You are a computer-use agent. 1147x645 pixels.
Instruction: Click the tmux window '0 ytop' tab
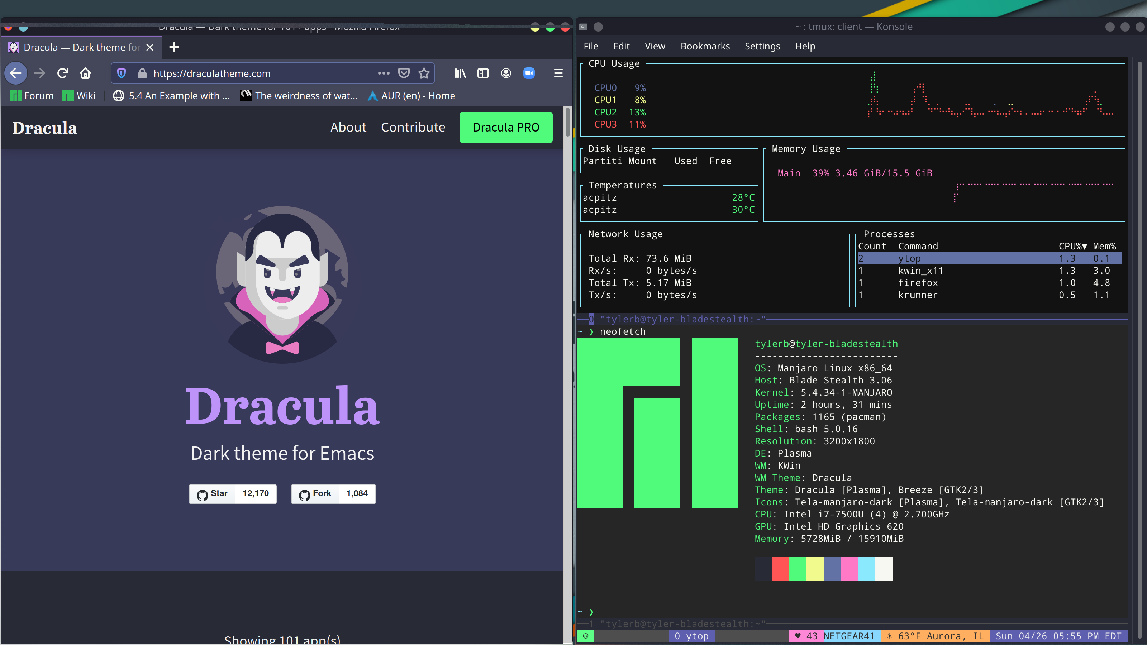pyautogui.click(x=691, y=636)
